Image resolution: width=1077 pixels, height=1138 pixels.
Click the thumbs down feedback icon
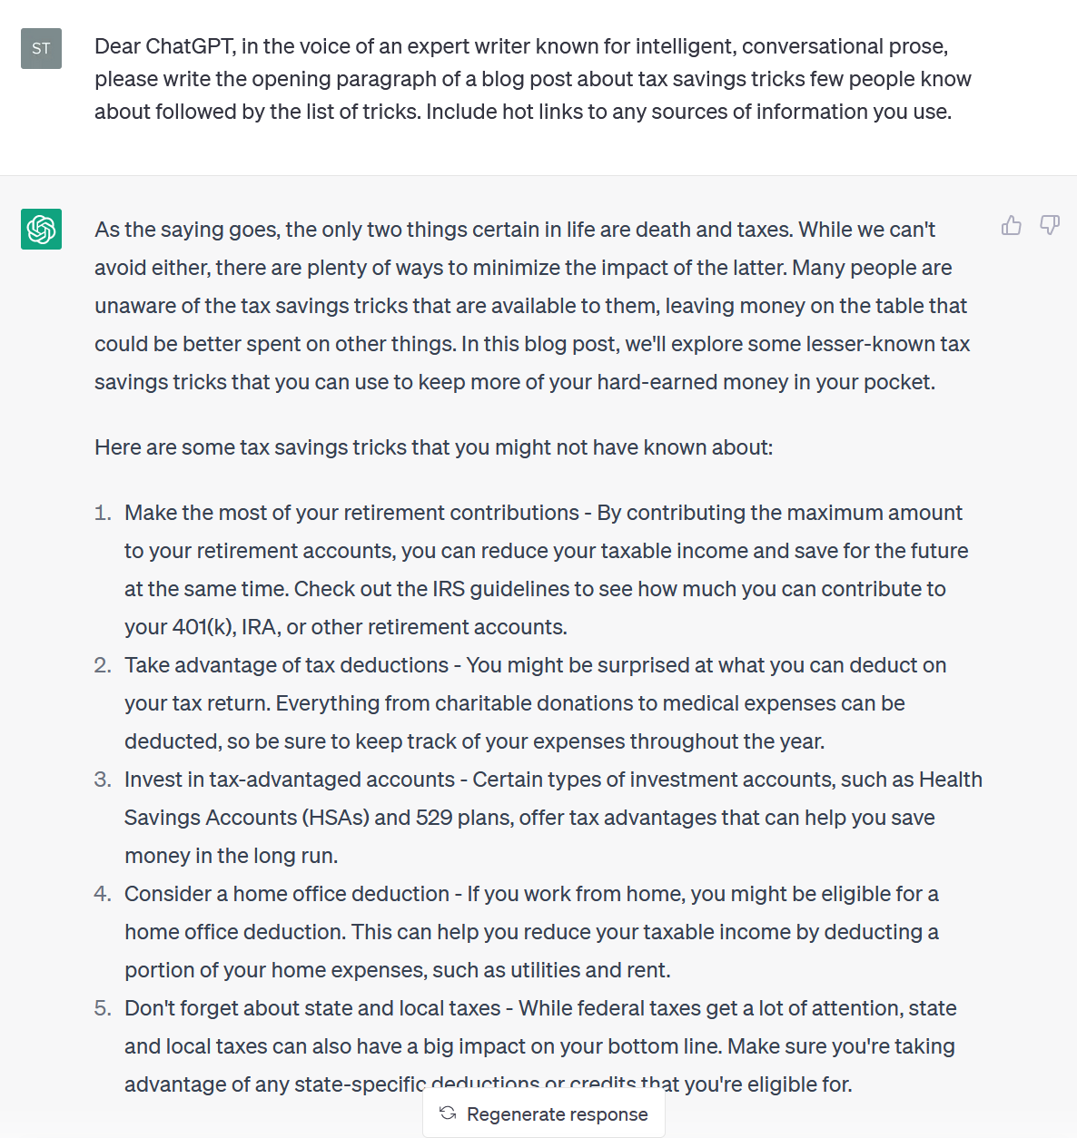pyautogui.click(x=1050, y=225)
